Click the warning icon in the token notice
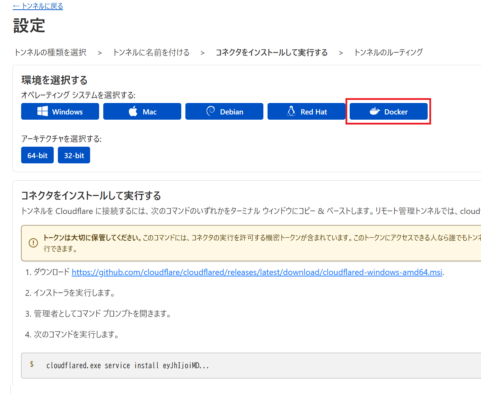 click(33, 243)
